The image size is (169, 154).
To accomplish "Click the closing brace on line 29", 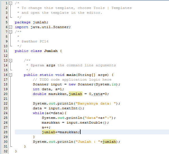I will 34,137.
